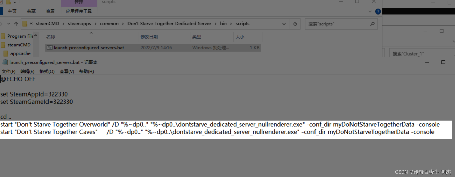Click the Don't Starve Together Overworld start line
The width and height of the screenshot is (455, 177).
(220, 124)
